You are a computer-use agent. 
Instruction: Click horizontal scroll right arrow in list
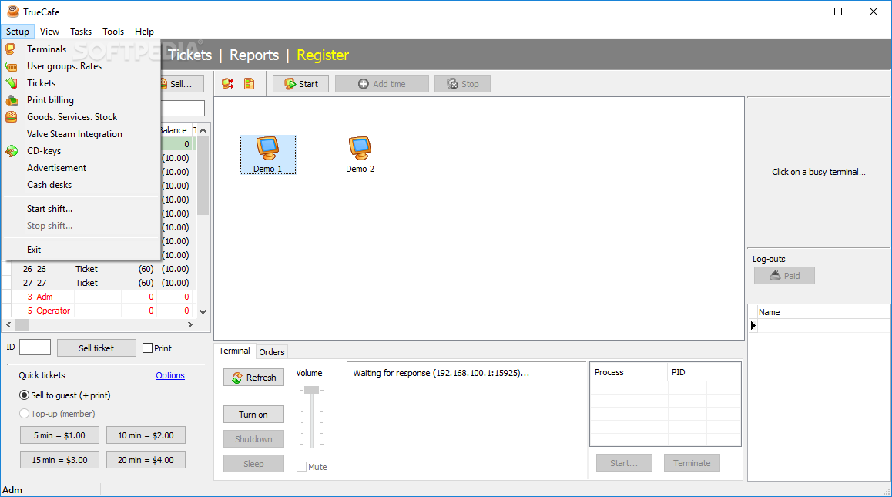(190, 324)
